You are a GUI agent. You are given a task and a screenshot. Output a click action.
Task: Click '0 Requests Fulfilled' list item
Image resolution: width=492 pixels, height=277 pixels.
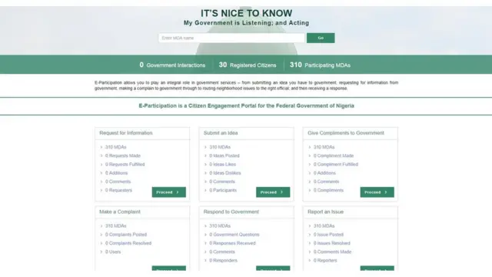[125, 165]
